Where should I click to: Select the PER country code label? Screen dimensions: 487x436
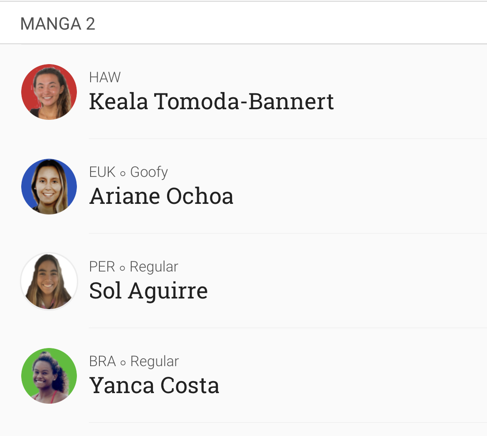pyautogui.click(x=102, y=267)
